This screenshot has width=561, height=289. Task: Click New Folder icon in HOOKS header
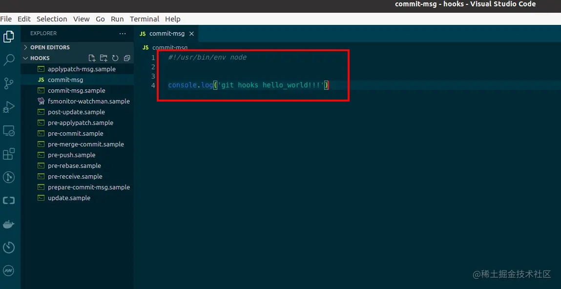(104, 58)
